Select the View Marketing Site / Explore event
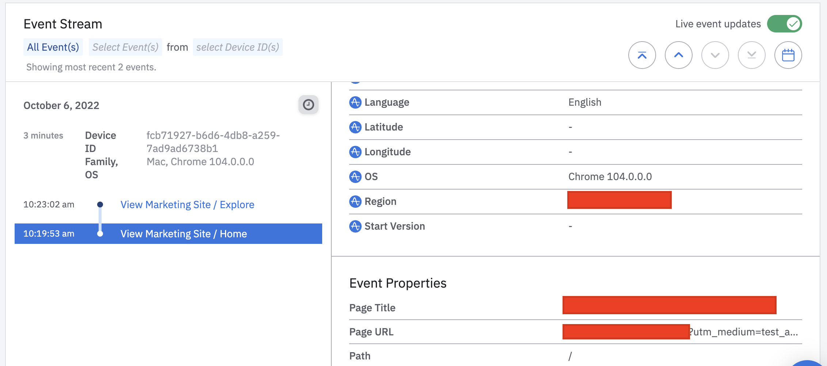 coord(187,205)
